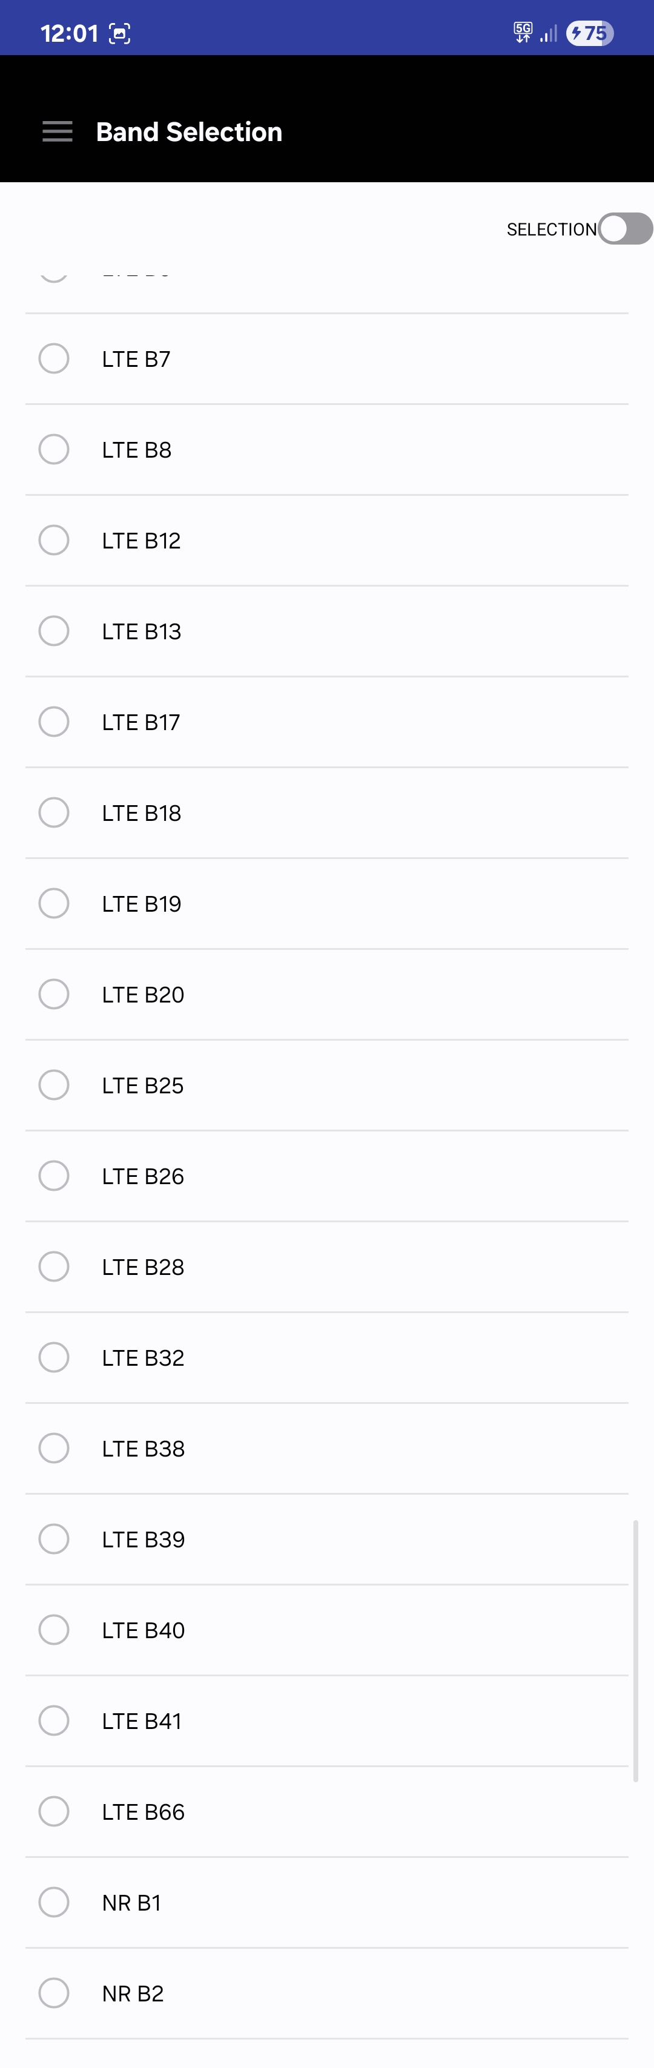Choose the LTE B41 radio button
Screen dimensions: 654x2068
click(54, 1721)
